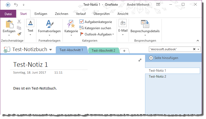Open Quick Access Toolbar customization arrow
Viewport: 206px width, 119px height.
(23, 5)
